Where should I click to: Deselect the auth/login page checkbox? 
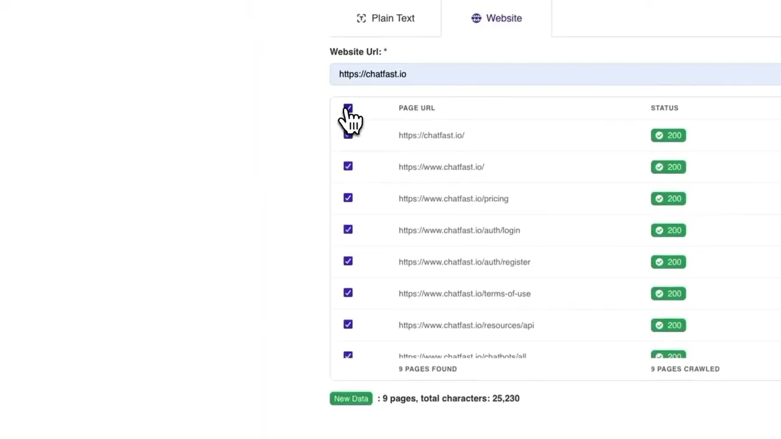348,230
